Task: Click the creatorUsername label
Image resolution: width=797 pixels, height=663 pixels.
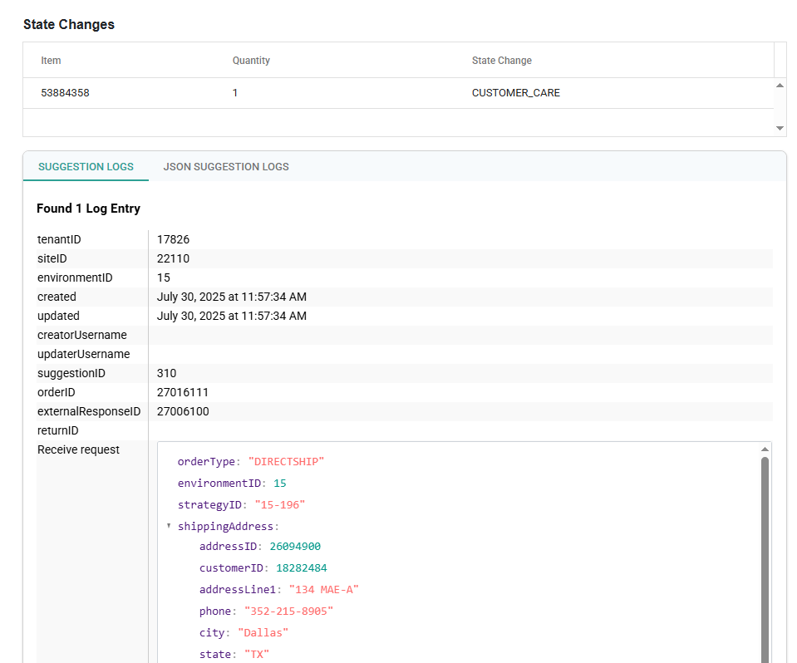Action: 81,336
